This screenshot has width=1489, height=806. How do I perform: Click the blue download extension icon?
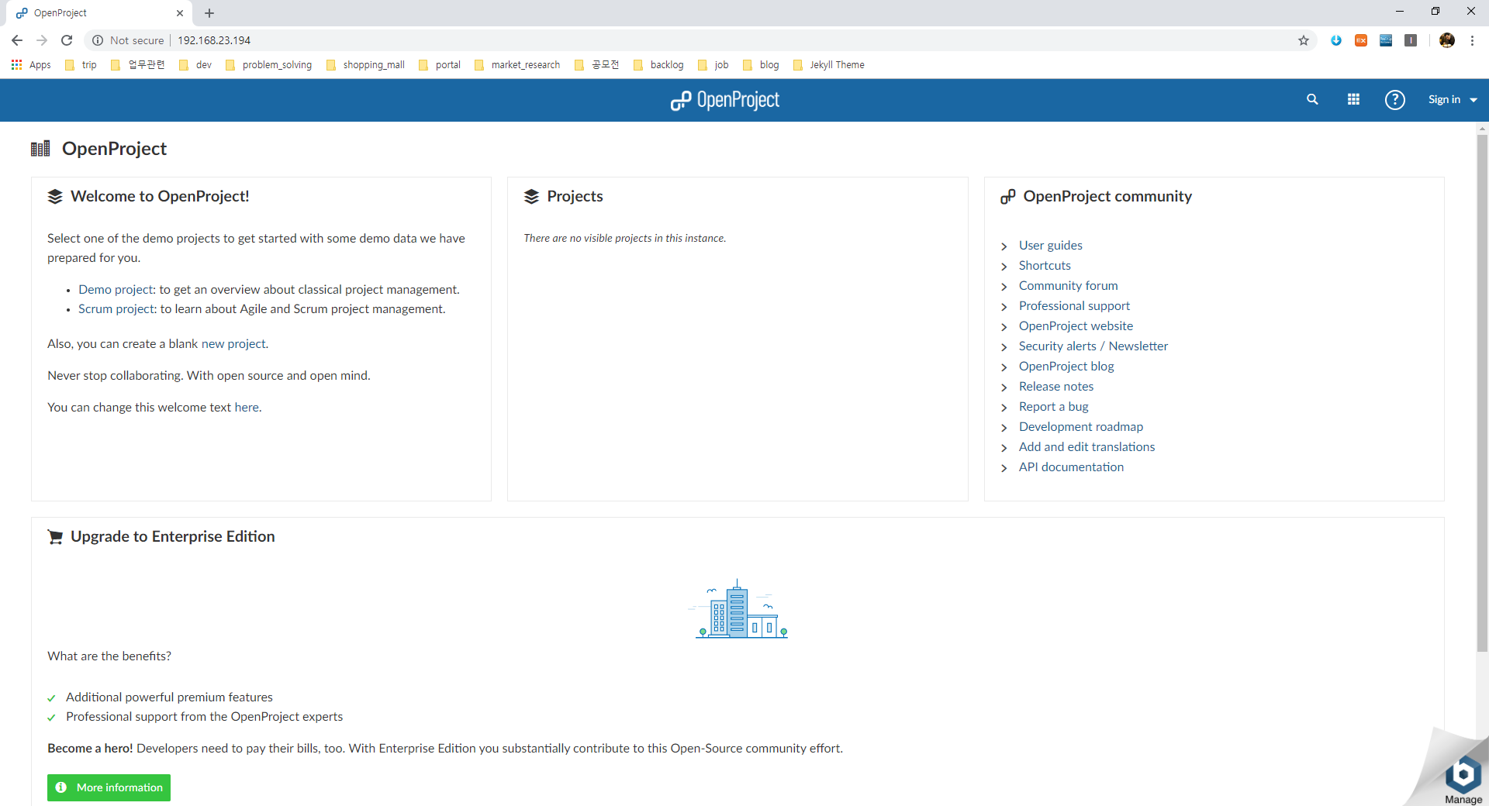point(1336,40)
